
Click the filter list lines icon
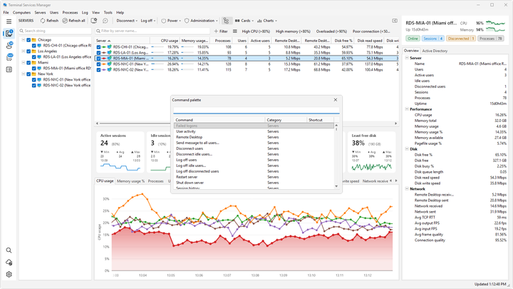234,31
